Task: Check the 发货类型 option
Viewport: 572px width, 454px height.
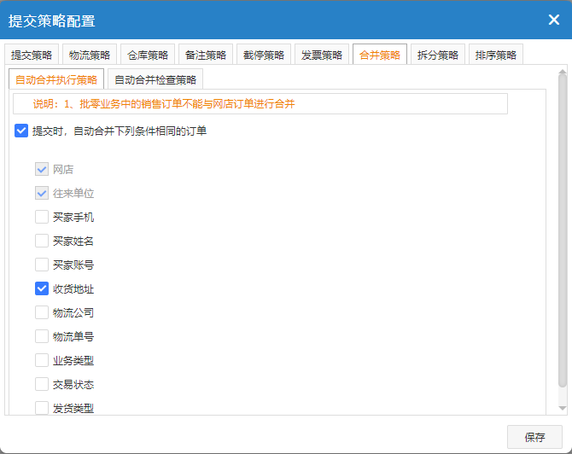Action: [x=42, y=408]
